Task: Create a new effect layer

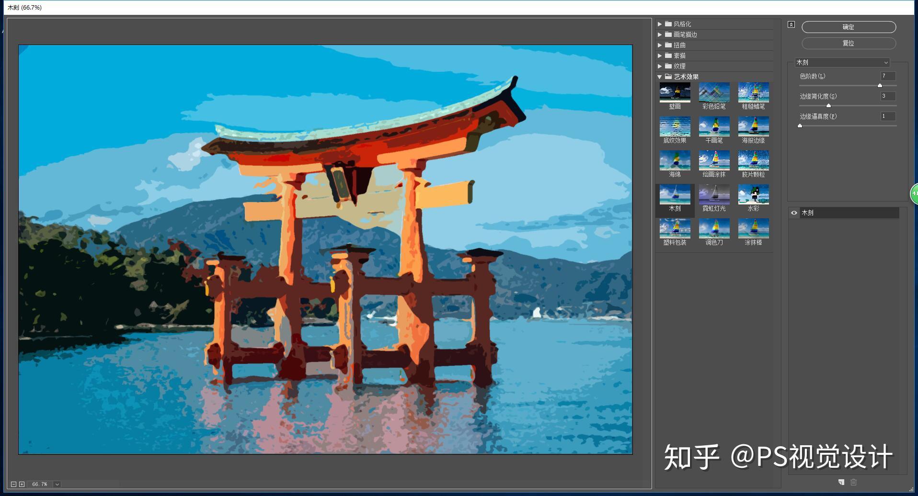Action: [841, 482]
